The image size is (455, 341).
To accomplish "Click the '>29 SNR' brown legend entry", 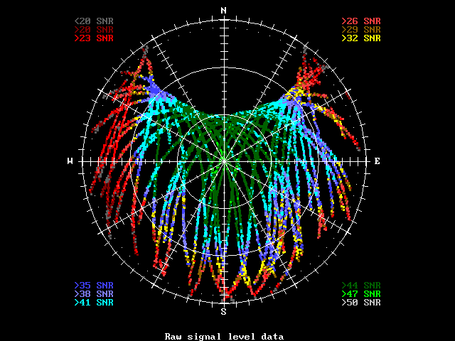I will [x=361, y=30].
